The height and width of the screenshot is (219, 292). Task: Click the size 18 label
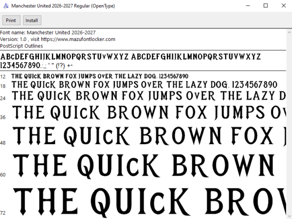pyautogui.click(x=3, y=86)
